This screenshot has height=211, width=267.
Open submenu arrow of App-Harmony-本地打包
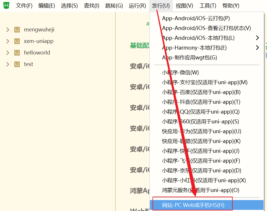pyautogui.click(x=257, y=48)
